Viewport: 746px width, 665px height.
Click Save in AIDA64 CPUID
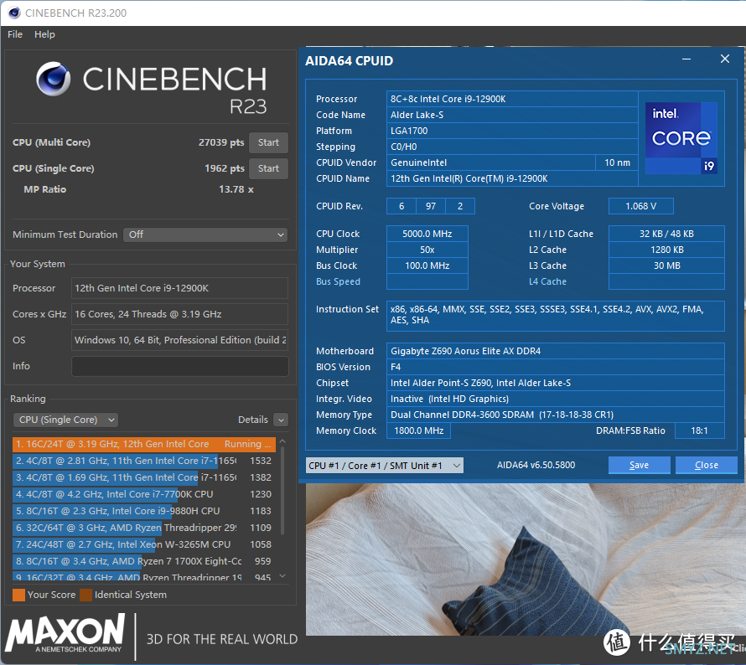[x=639, y=465]
